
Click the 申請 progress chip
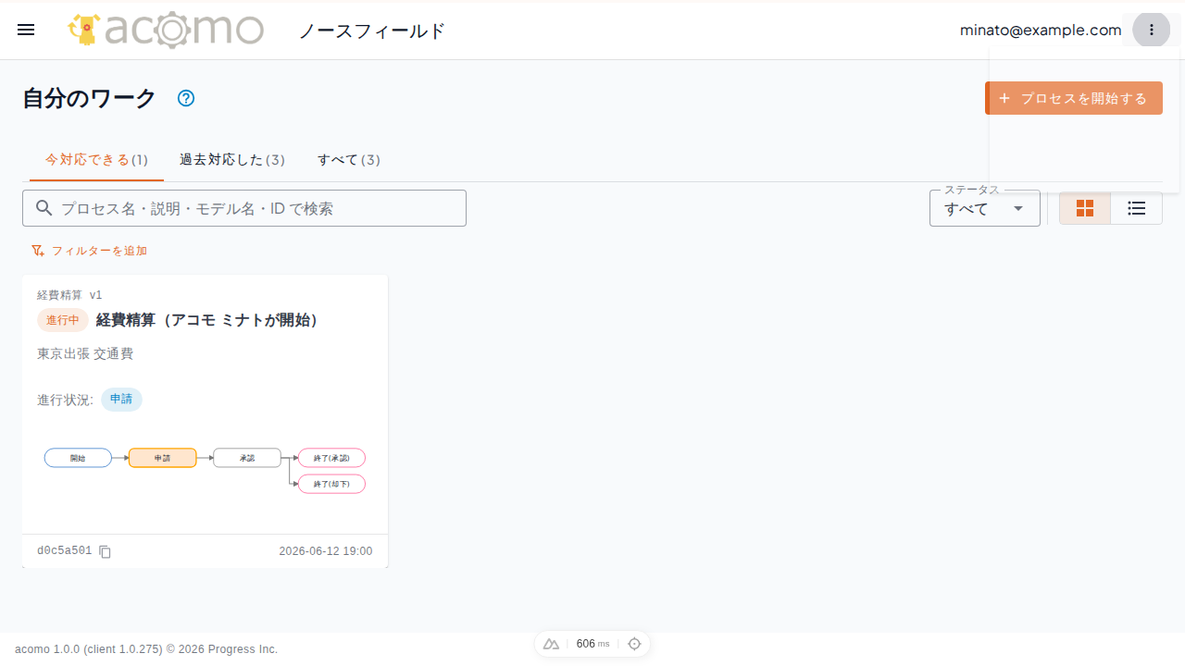[121, 400]
